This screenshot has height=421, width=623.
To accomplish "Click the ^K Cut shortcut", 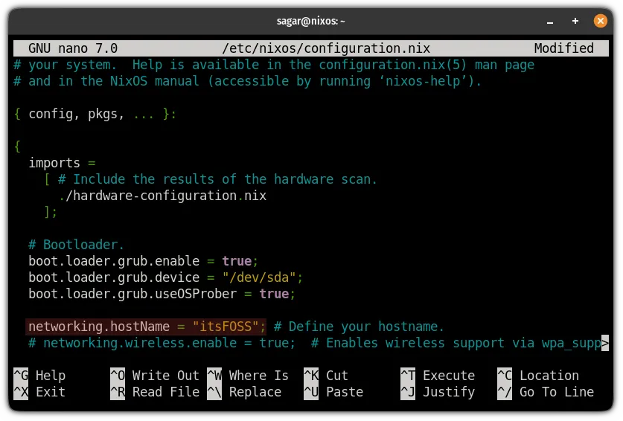I will click(326, 376).
